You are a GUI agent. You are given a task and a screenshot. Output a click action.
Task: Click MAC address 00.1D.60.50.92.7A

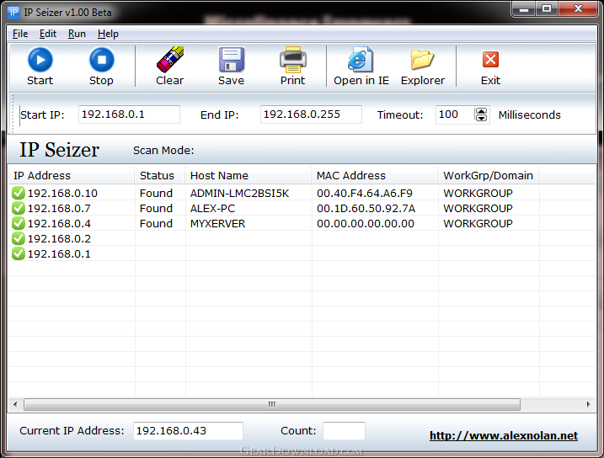click(366, 208)
